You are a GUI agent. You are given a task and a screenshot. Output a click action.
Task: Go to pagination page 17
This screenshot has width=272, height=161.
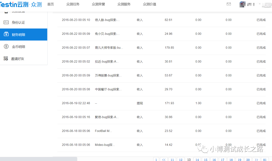pos(223,159)
